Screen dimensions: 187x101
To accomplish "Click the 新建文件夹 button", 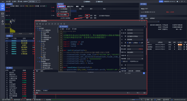I will (x=70, y=6).
